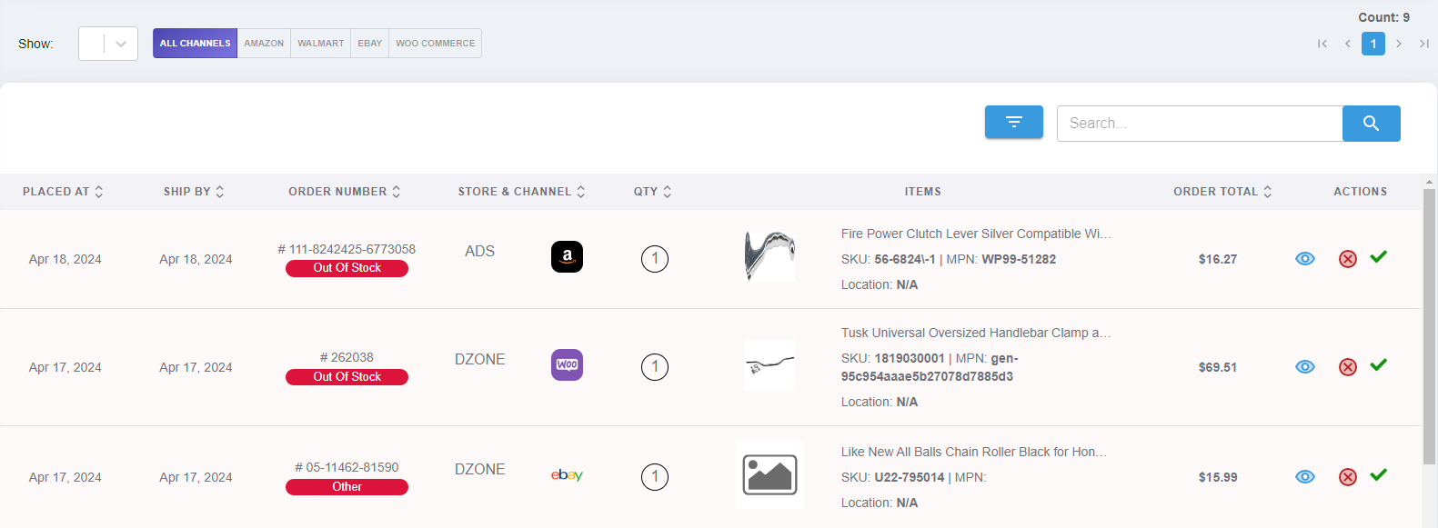Click the magnifying glass search button

point(1371,124)
